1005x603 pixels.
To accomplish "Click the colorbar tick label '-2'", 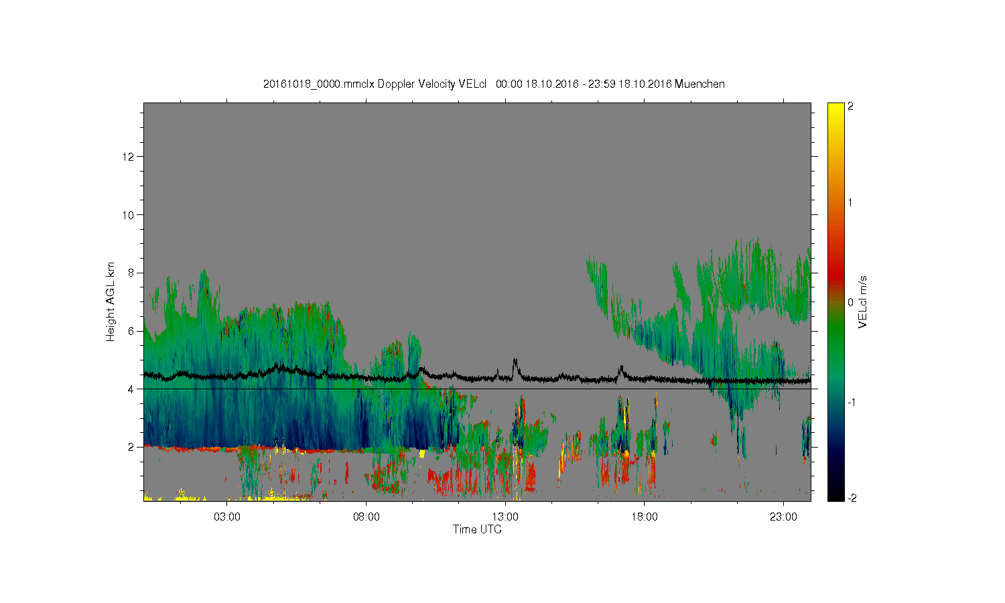I will pyautogui.click(x=851, y=498).
